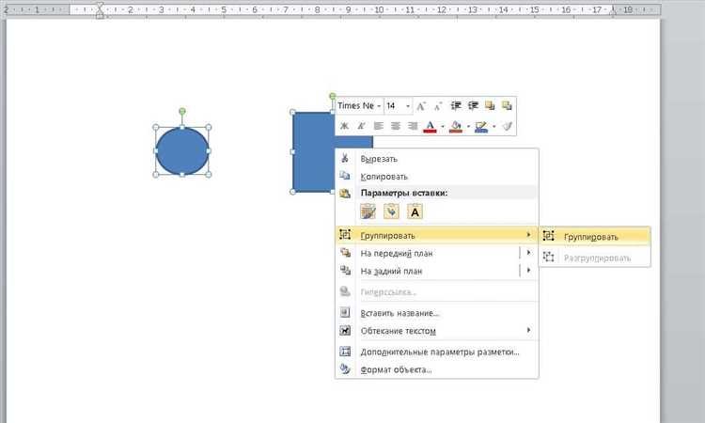Click the format painter brush icon
This screenshot has height=423, width=705.
(508, 126)
